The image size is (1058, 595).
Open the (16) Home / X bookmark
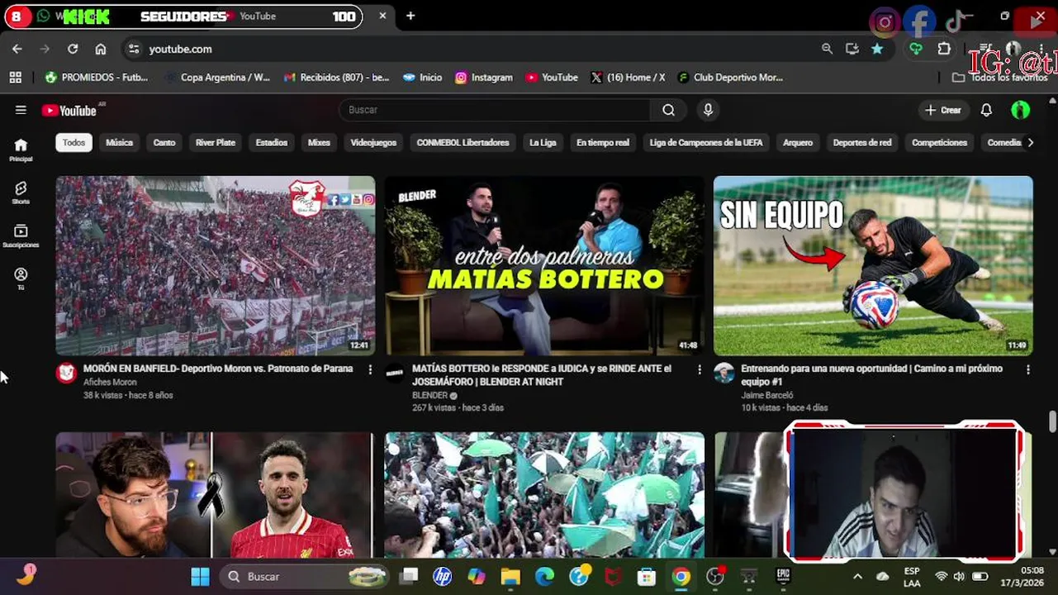[628, 77]
